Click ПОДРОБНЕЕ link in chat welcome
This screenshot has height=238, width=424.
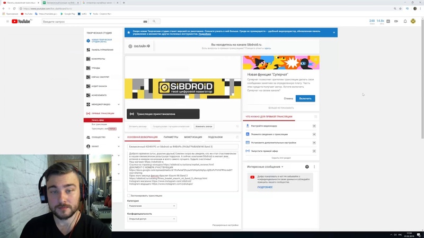[x=265, y=187]
